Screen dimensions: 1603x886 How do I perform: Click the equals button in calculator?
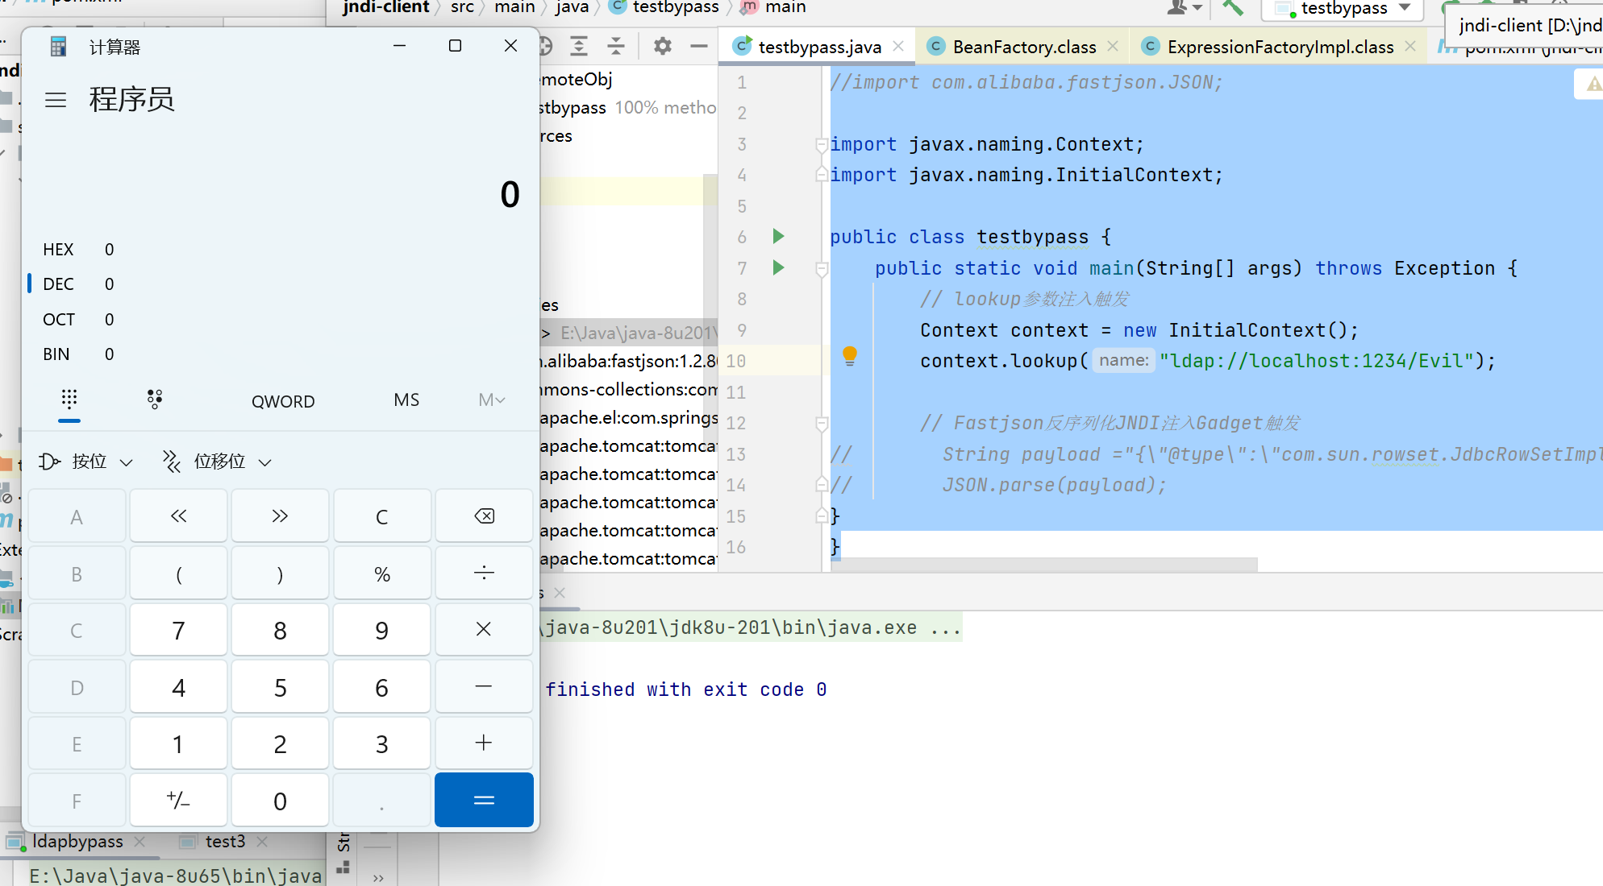coord(484,800)
